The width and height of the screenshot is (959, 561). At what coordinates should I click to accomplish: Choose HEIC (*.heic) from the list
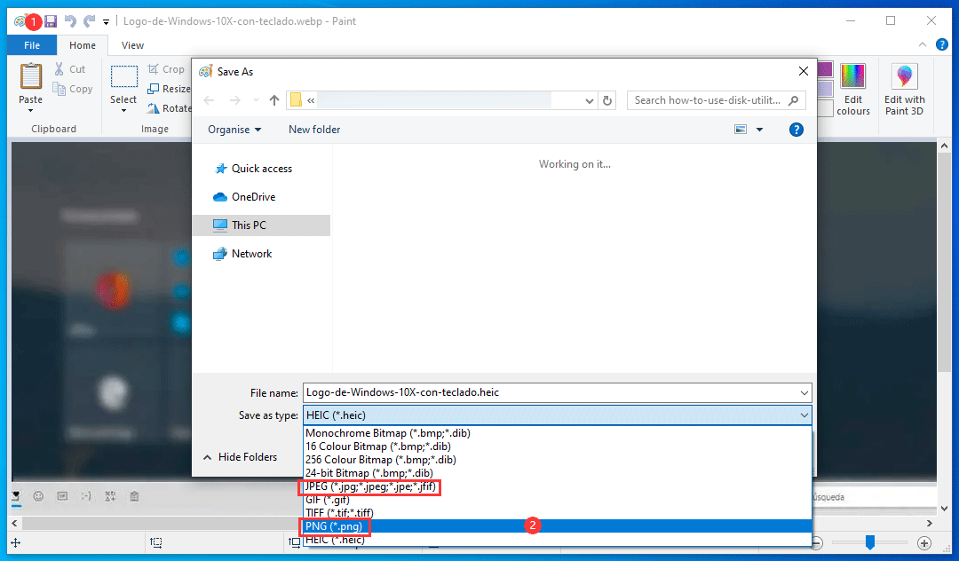click(557, 540)
